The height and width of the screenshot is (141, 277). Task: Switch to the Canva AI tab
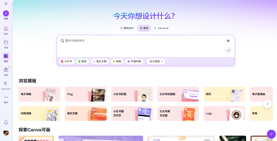(x=161, y=28)
